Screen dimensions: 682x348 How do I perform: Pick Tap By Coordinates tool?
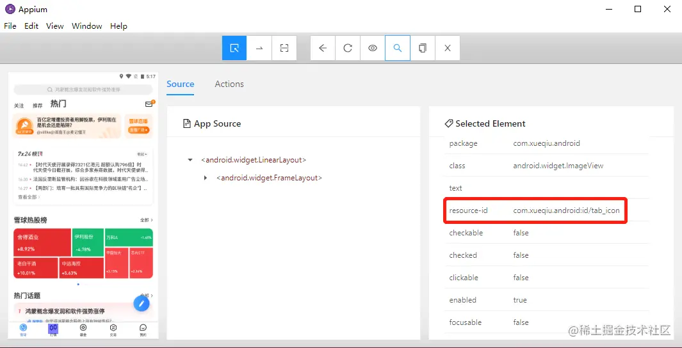tap(284, 48)
